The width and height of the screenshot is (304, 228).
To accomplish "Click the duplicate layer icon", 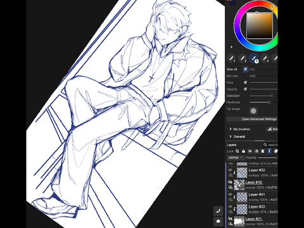I will point(275,151).
